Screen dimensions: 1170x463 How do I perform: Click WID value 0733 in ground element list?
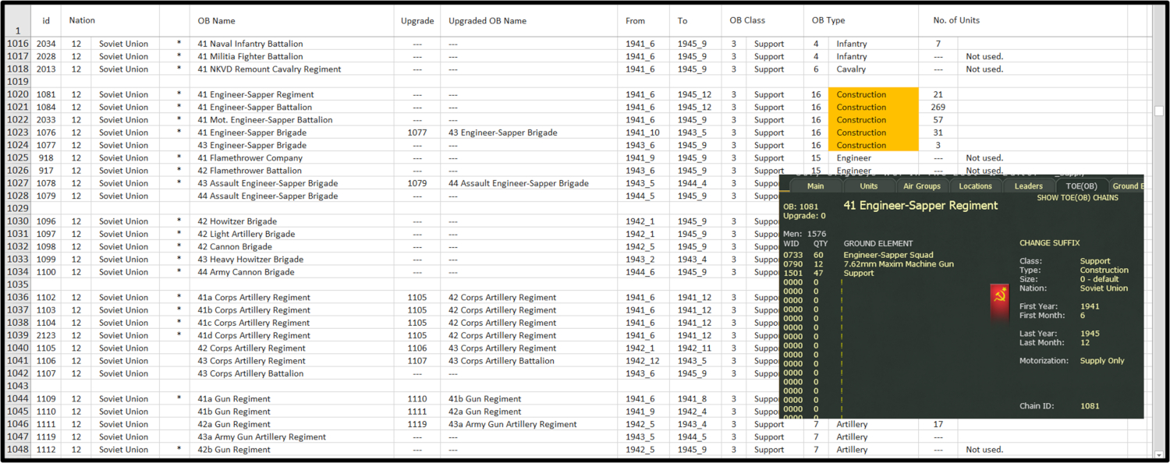pos(792,255)
